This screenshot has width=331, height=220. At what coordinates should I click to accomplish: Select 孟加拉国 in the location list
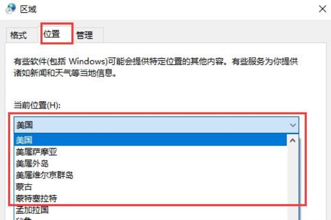coord(150,210)
